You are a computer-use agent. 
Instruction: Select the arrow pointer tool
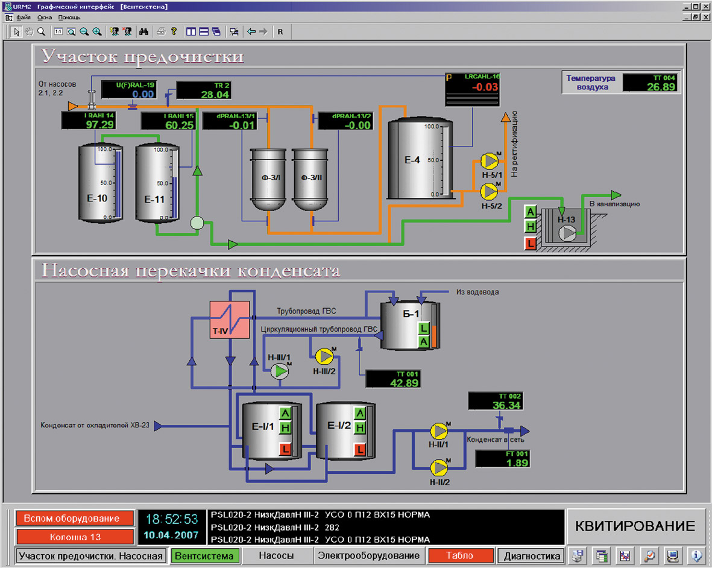coord(16,32)
